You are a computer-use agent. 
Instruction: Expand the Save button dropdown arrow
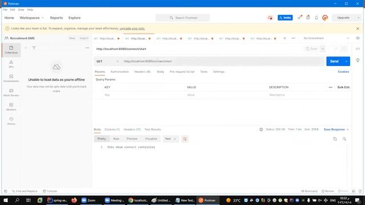pos(322,49)
